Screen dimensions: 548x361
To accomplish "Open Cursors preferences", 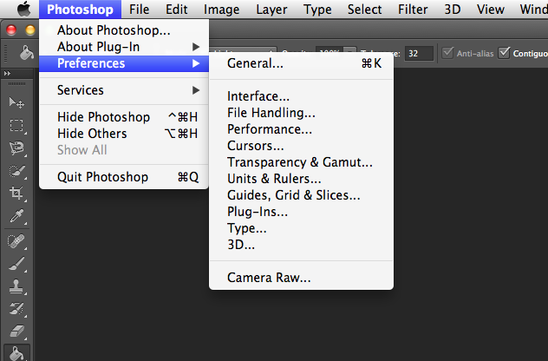I will 301,146.
